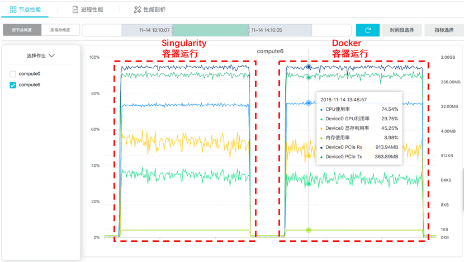Click the Device0 GPU利用率 tooltip row
464x262 pixels.
click(359, 119)
